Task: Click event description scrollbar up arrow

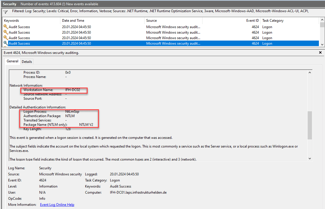Action: tap(310, 73)
